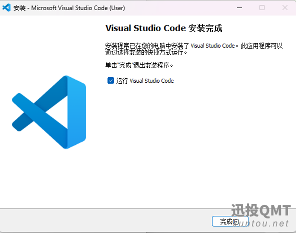Uncheck the 运行 Visual Studio Code checkbox
The height and width of the screenshot is (233, 296).
[x=110, y=80]
